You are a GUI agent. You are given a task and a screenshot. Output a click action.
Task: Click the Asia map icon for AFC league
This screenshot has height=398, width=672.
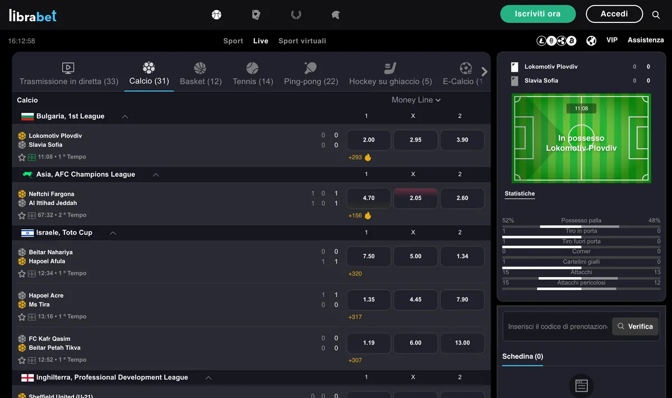pos(27,175)
